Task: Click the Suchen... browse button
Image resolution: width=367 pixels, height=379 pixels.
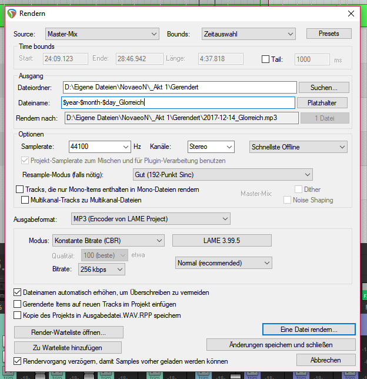Action: (x=323, y=88)
